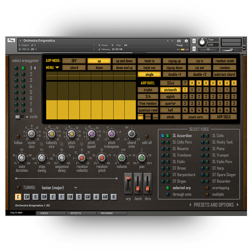
Task: Click the random velocity knob
Action: click(82, 158)
